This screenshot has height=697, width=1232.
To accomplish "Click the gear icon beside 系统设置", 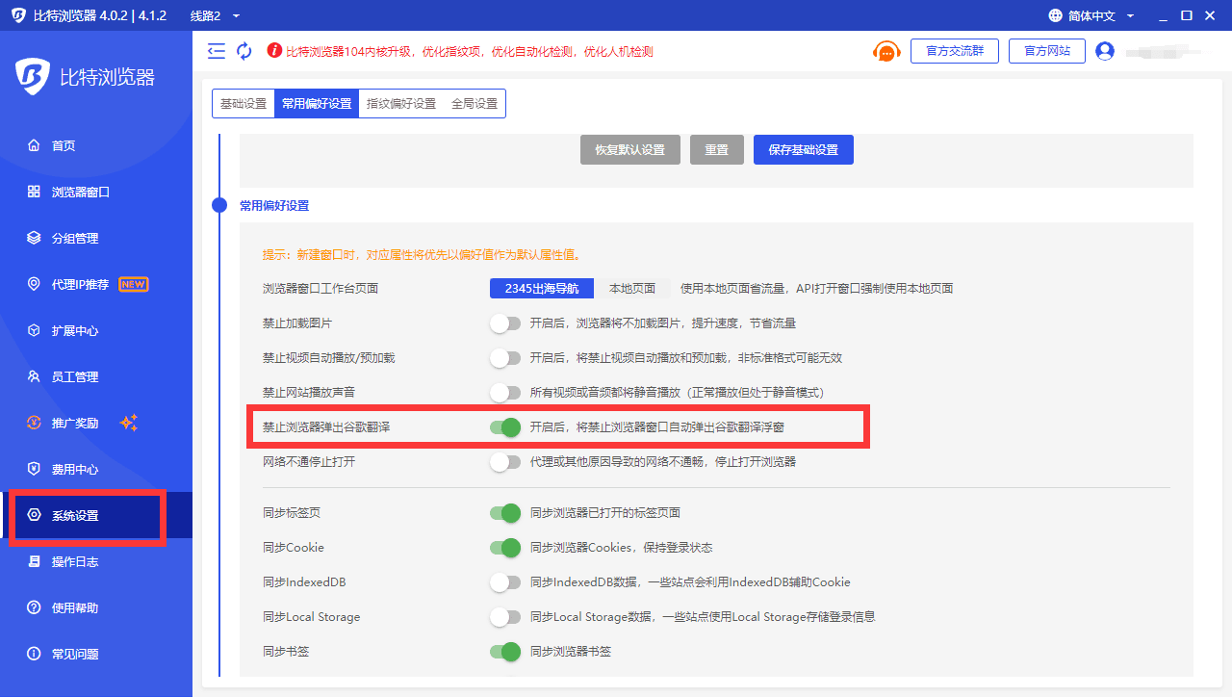I will click(x=34, y=515).
